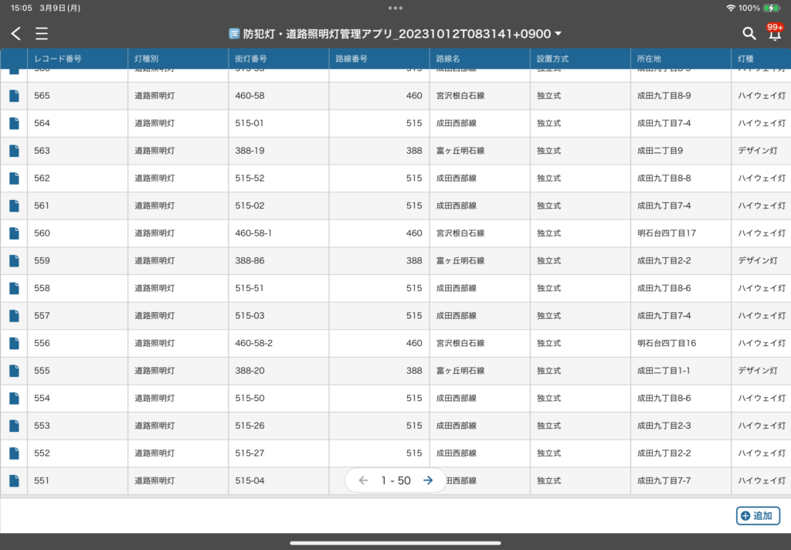Go back using the left chevron icon
Viewport: 791px width, 550px height.
(x=15, y=33)
